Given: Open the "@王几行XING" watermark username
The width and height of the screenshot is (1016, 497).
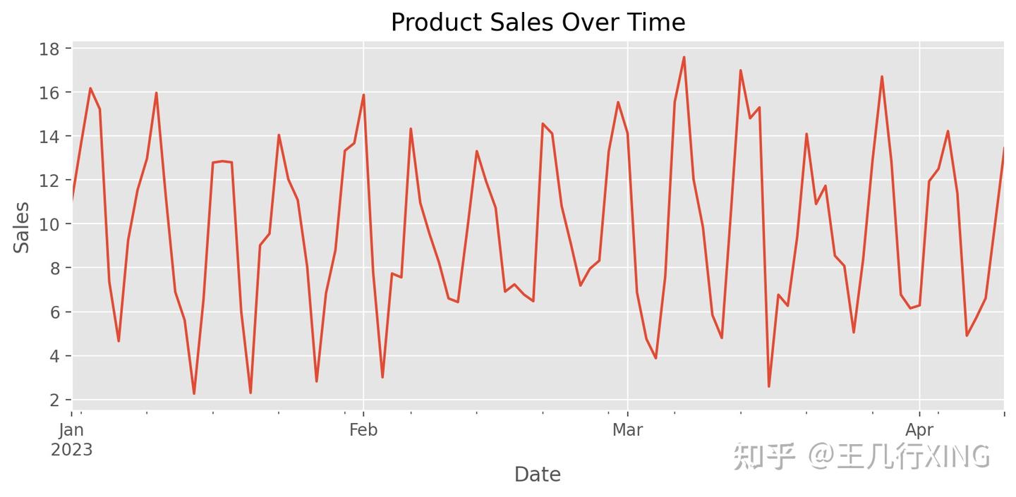Looking at the screenshot, I should pyautogui.click(x=899, y=456).
